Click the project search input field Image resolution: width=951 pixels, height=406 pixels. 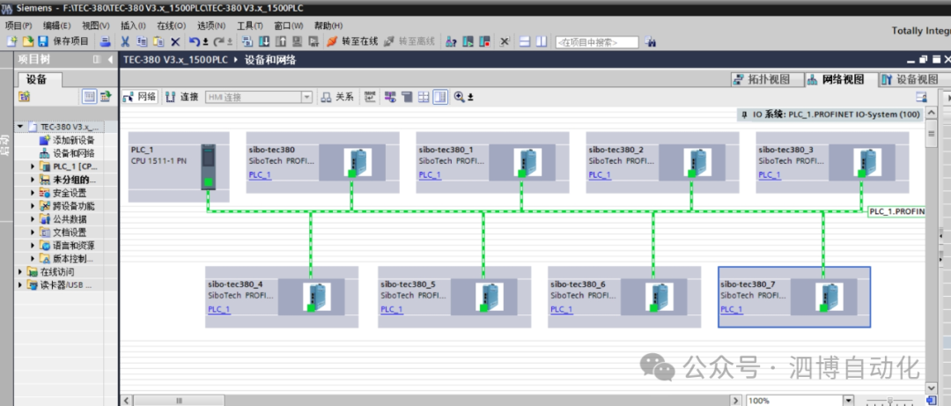coord(597,42)
